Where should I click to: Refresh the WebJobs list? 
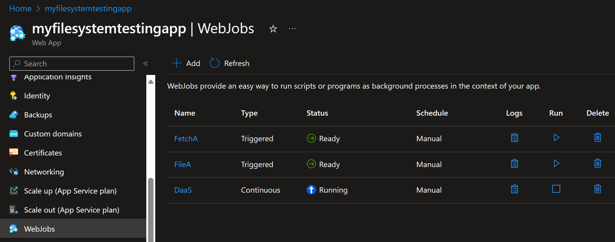229,63
